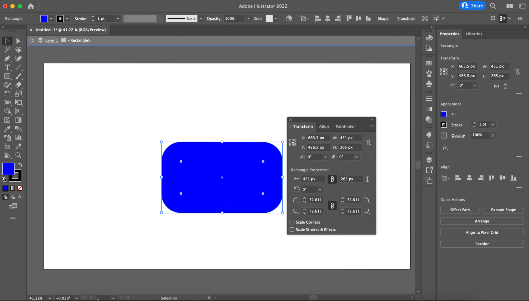Open the stroke weight dropdown
Image resolution: width=529 pixels, height=301 pixels.
click(118, 18)
